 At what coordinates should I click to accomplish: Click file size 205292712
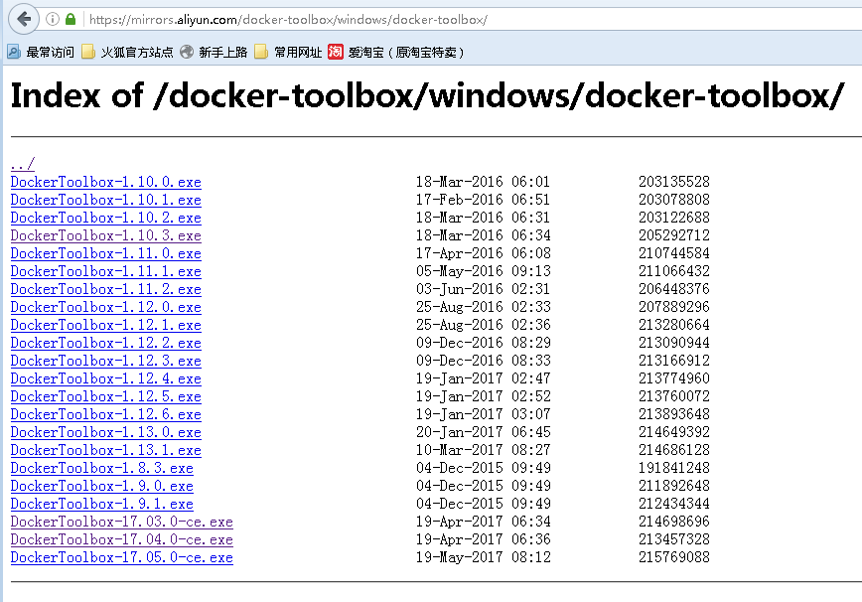674,234
